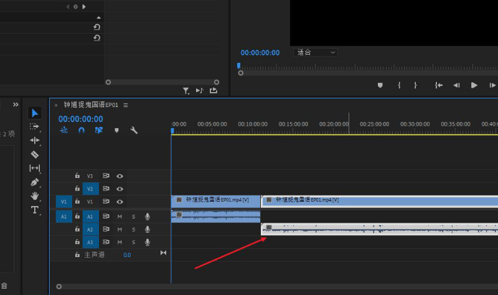Viewport: 498px width, 295px height.
Task: Select the second V1 video clip
Action: [x=379, y=202]
